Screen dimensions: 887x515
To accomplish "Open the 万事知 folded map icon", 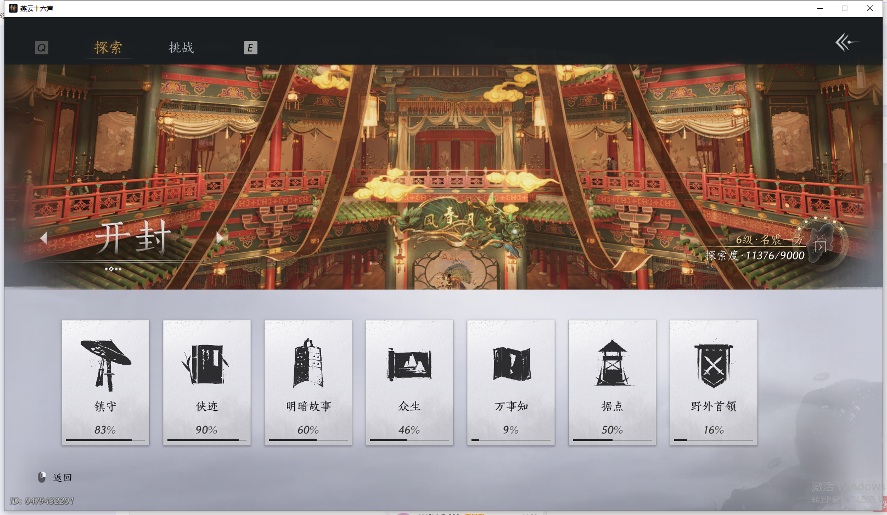I will [x=510, y=362].
